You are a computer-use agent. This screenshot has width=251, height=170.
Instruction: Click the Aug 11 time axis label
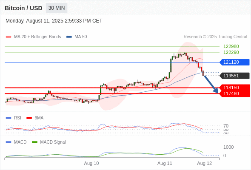tap(165, 163)
